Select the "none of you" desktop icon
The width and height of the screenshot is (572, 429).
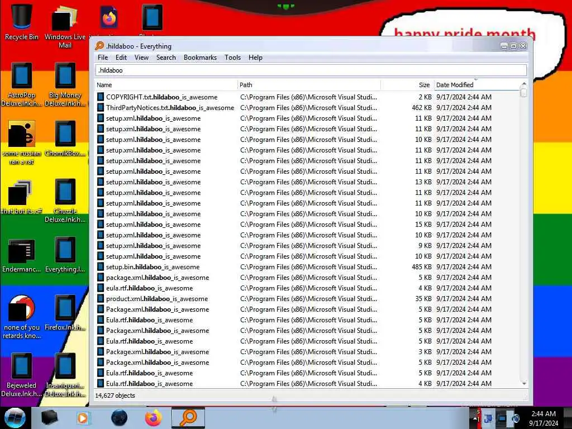tap(21, 317)
